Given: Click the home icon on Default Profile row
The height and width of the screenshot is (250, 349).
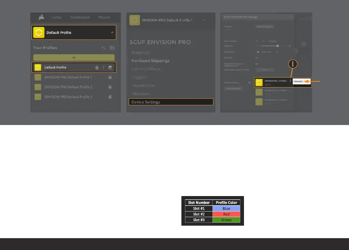Looking at the screenshot, I should [97, 67].
